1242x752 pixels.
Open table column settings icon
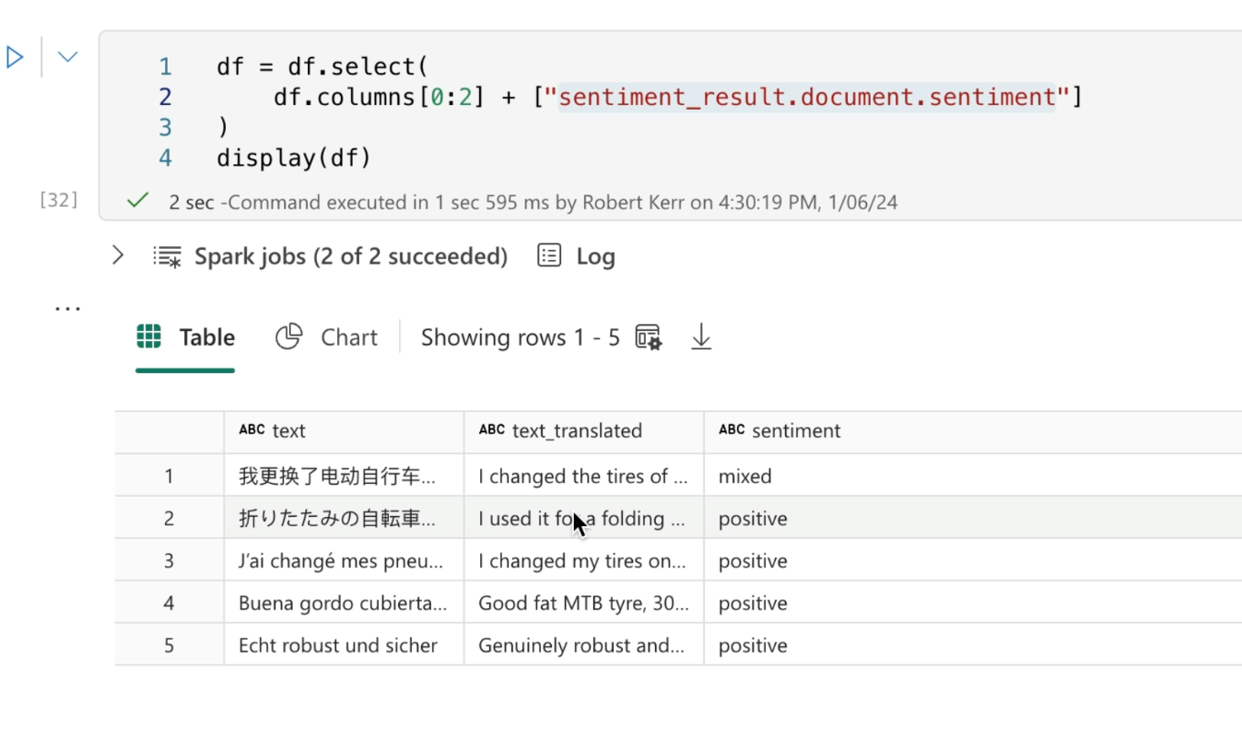coord(649,337)
